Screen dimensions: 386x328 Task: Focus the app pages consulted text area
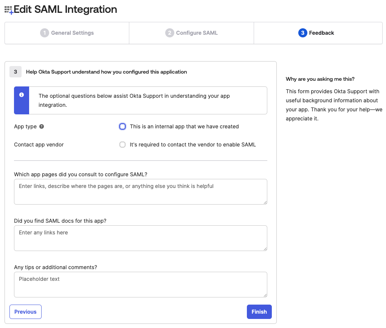(x=140, y=192)
